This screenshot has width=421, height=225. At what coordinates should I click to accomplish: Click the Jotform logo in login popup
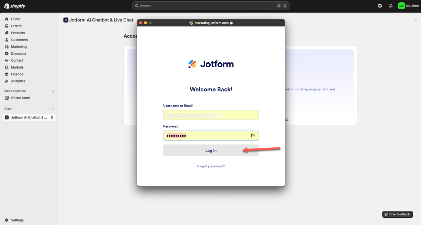click(x=211, y=64)
